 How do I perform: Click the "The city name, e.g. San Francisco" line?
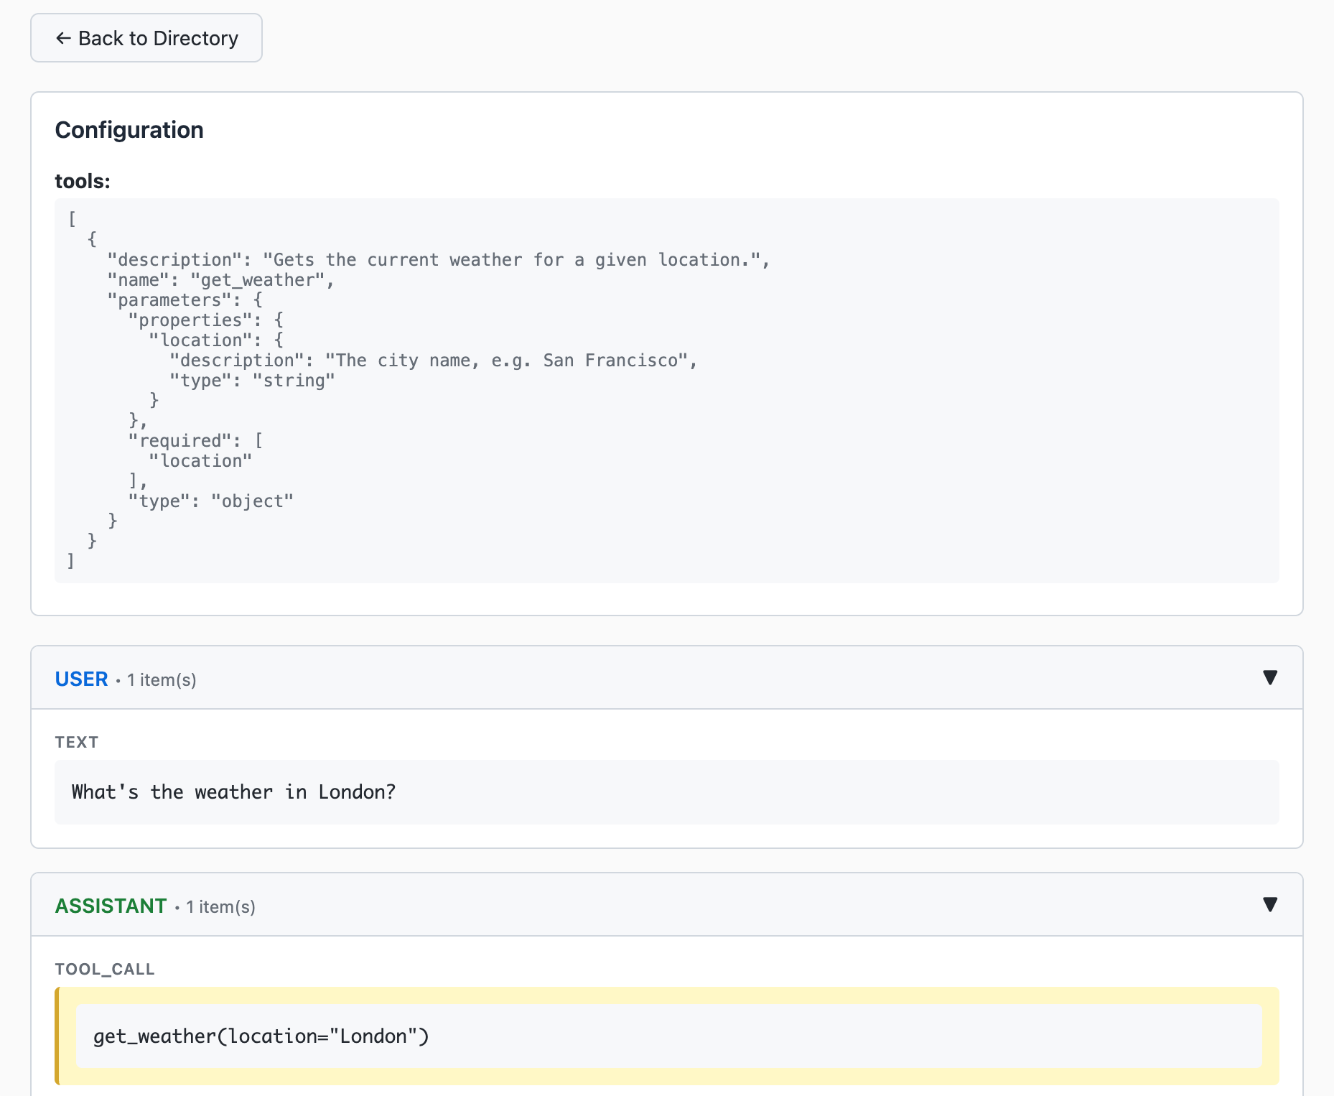[434, 361]
